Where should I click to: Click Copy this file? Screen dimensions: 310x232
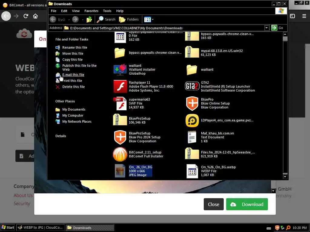pos(72,60)
